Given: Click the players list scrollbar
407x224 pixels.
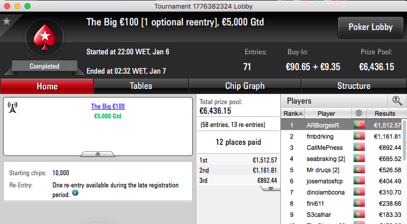Looking at the screenshot, I should [x=404, y=140].
